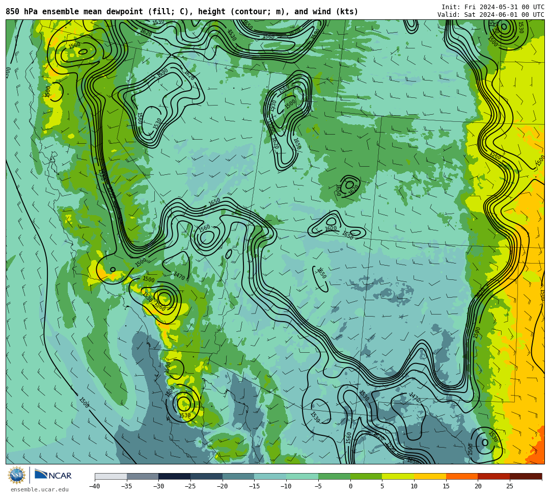
Task: Pick the light teal -15 to -10 colorbar swatch
Action: 270,476
